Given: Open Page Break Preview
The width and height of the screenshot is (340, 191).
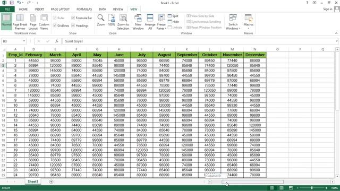Looking at the screenshot, I should click(20, 22).
